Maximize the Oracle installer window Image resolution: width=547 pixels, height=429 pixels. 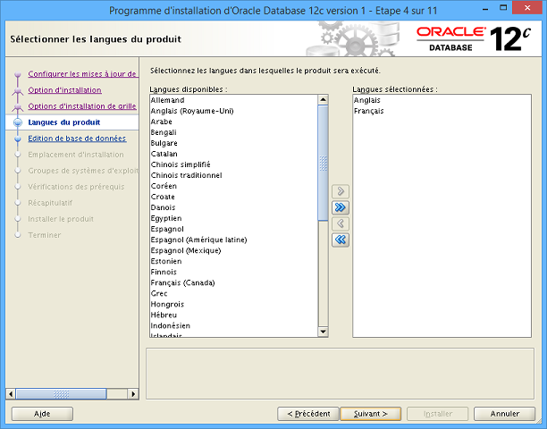pyautogui.click(x=503, y=8)
